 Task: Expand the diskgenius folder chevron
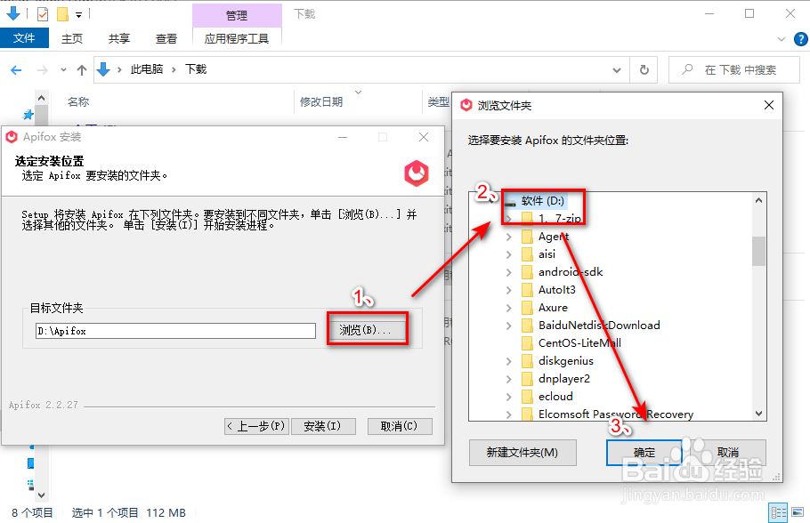pos(509,361)
